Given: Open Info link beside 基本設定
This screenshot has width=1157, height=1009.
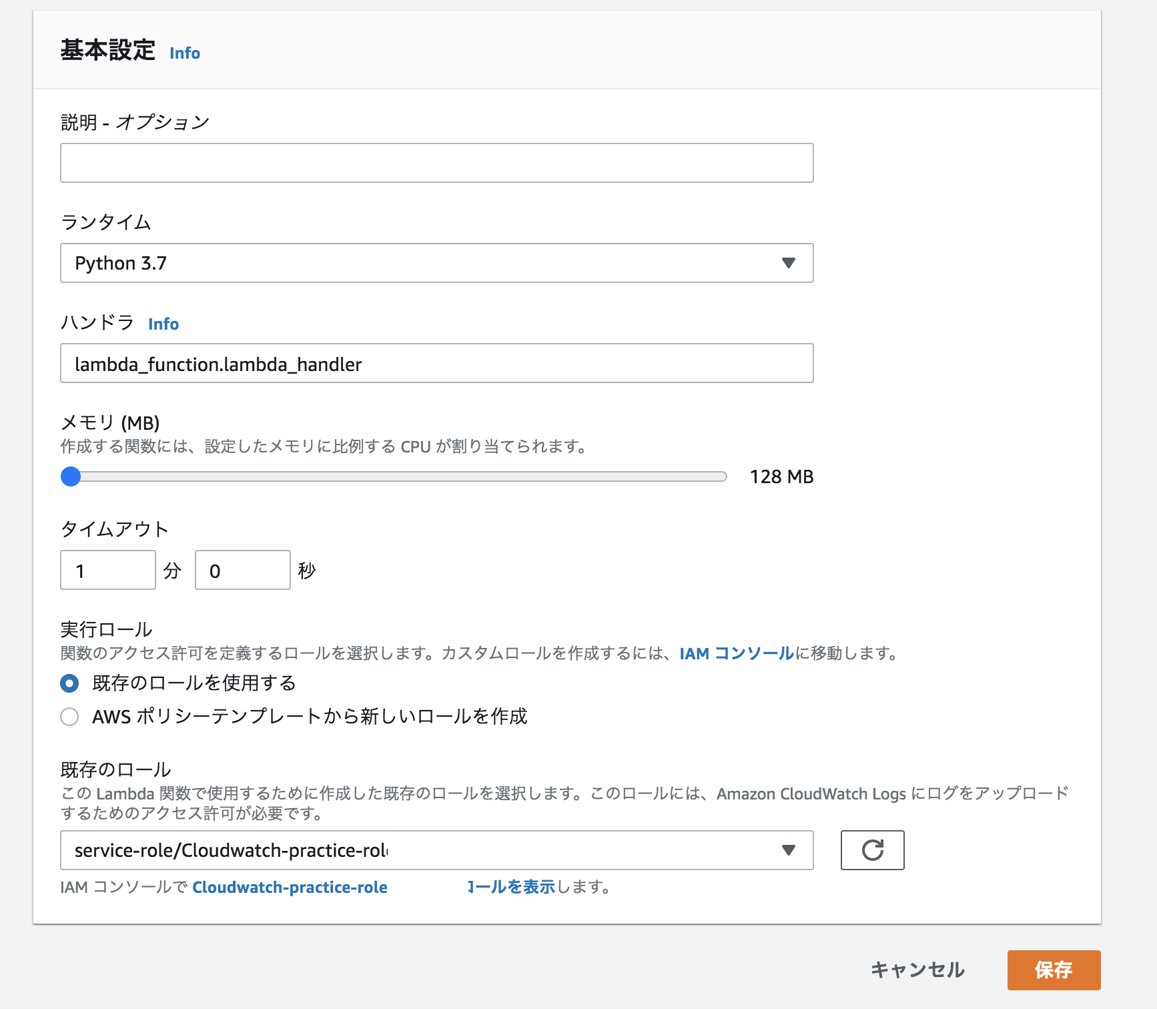Looking at the screenshot, I should [x=184, y=53].
